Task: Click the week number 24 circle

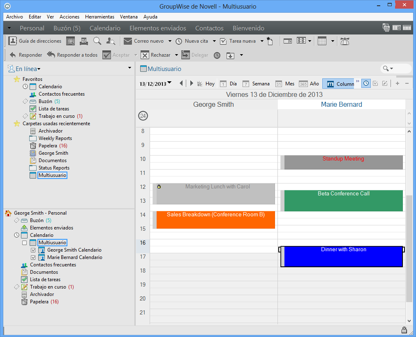Action: click(143, 116)
